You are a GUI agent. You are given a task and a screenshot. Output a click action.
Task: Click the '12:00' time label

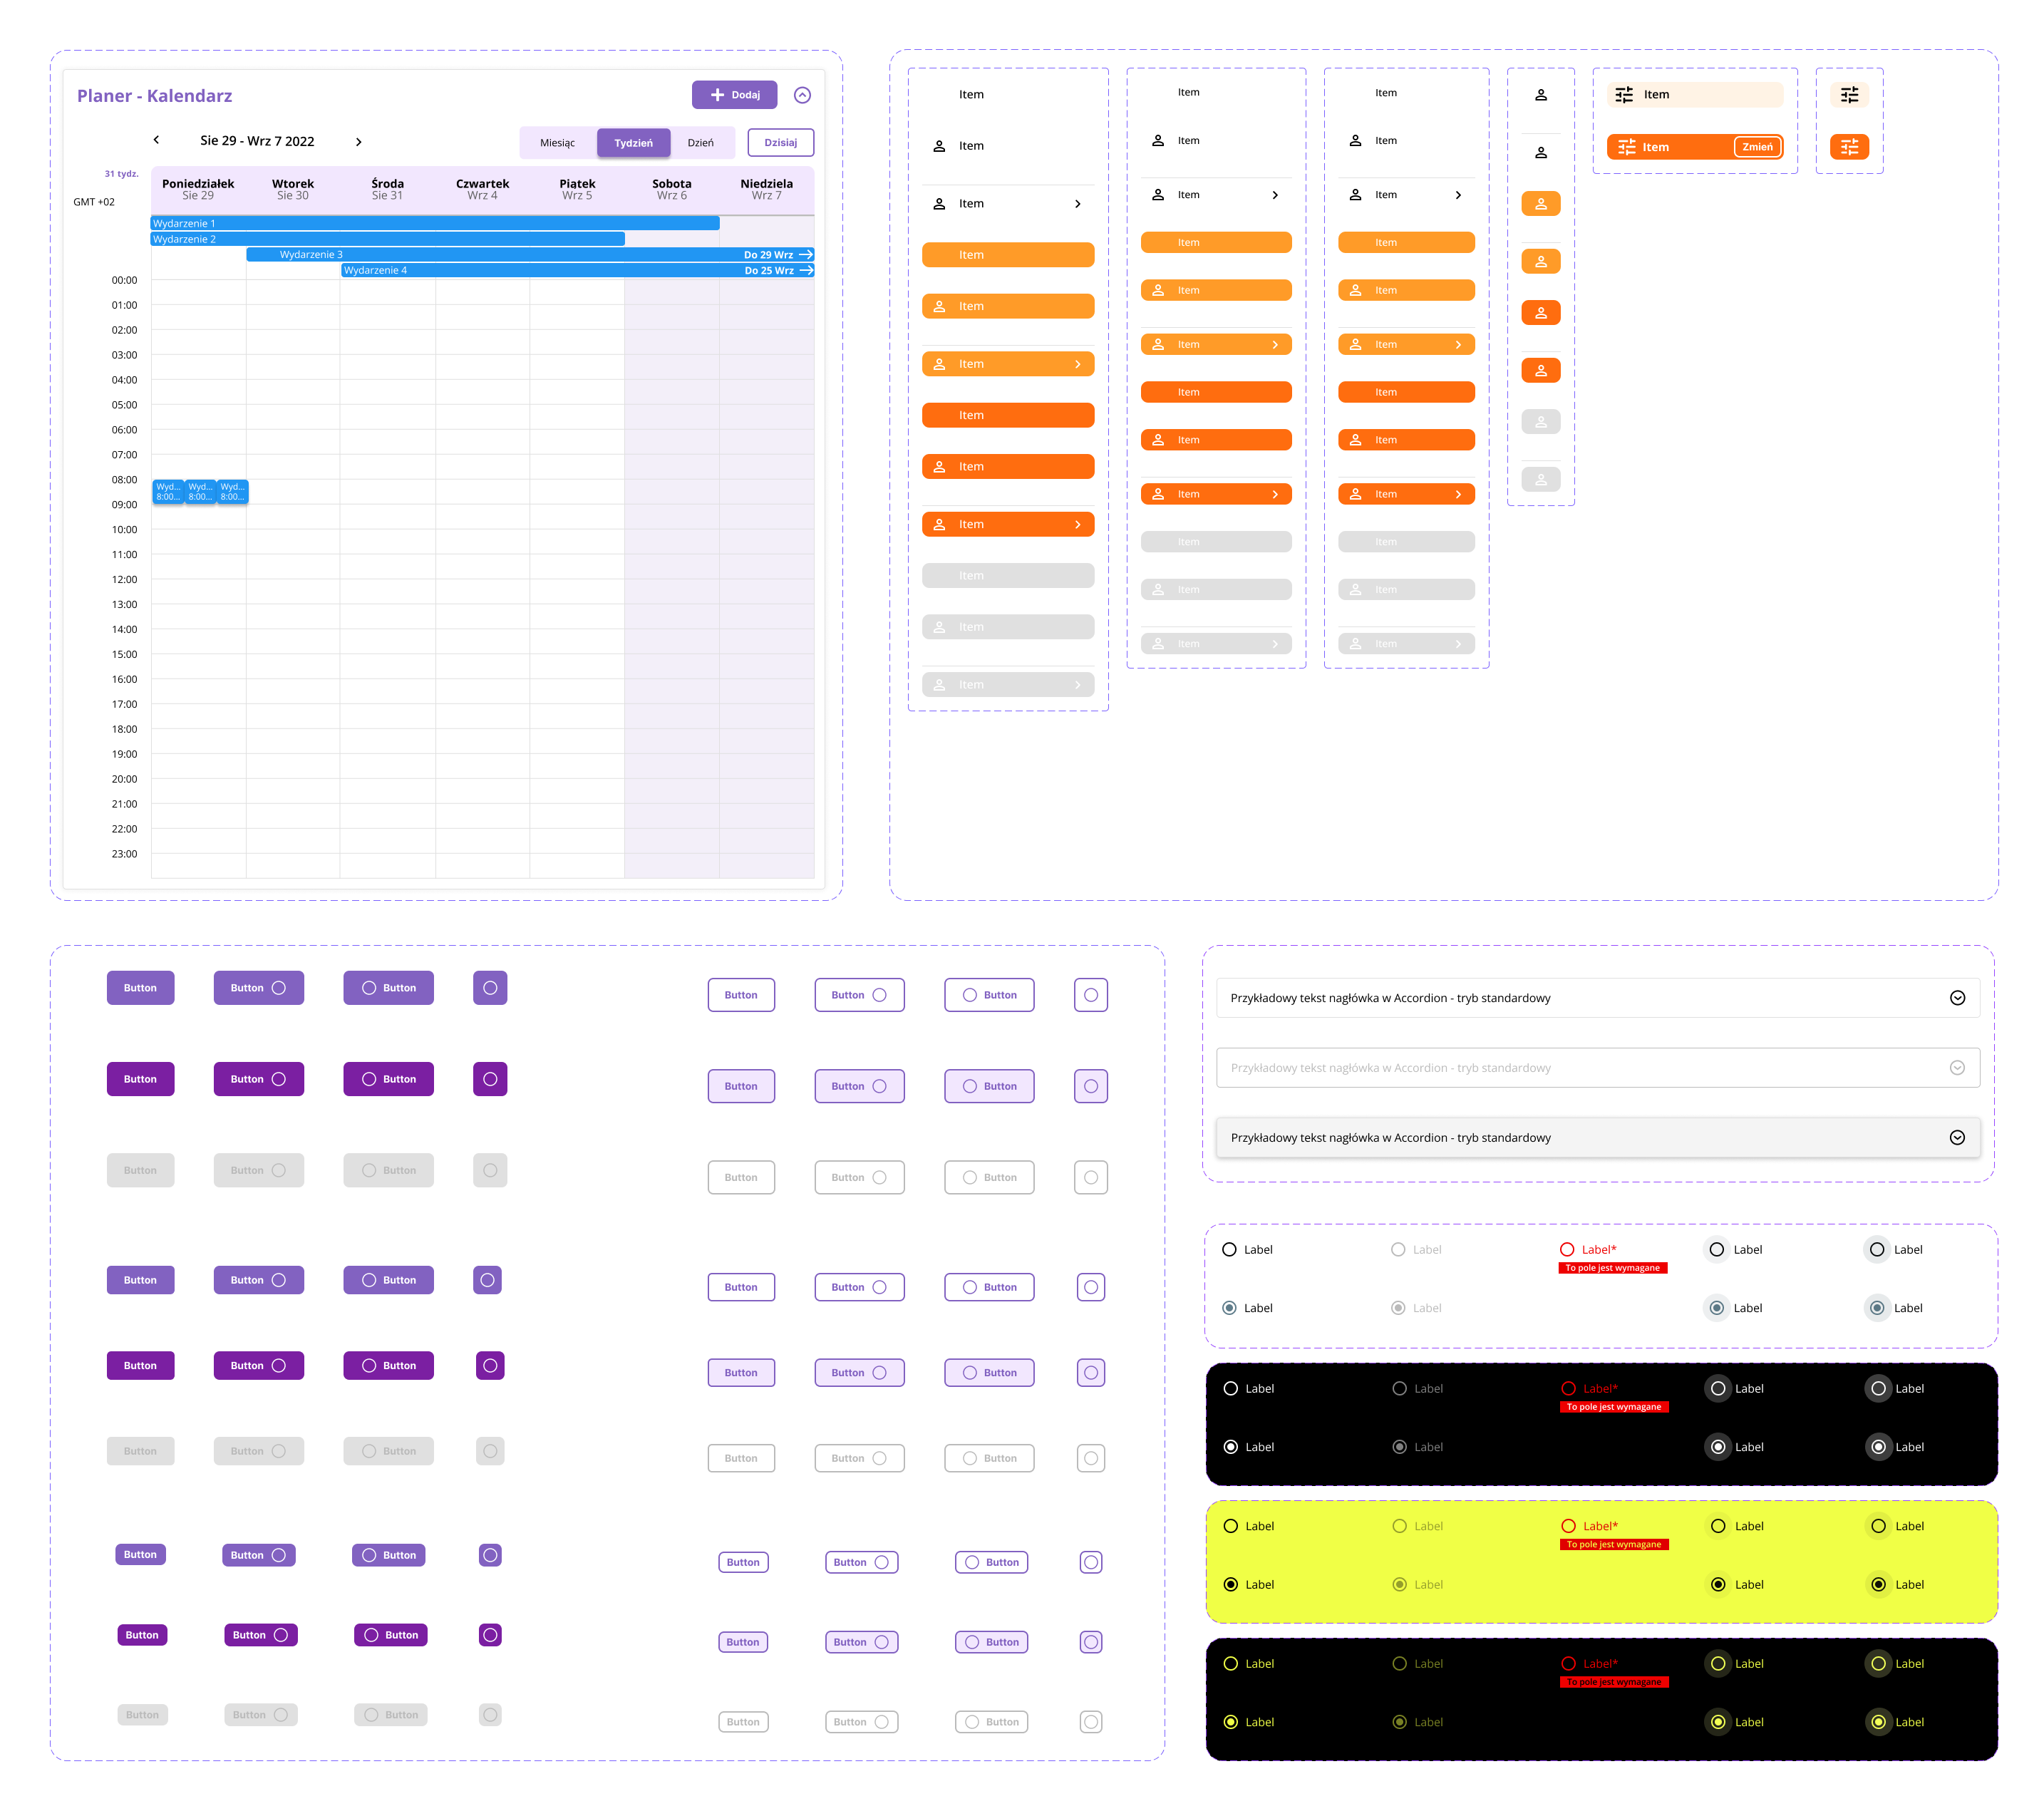click(x=125, y=580)
